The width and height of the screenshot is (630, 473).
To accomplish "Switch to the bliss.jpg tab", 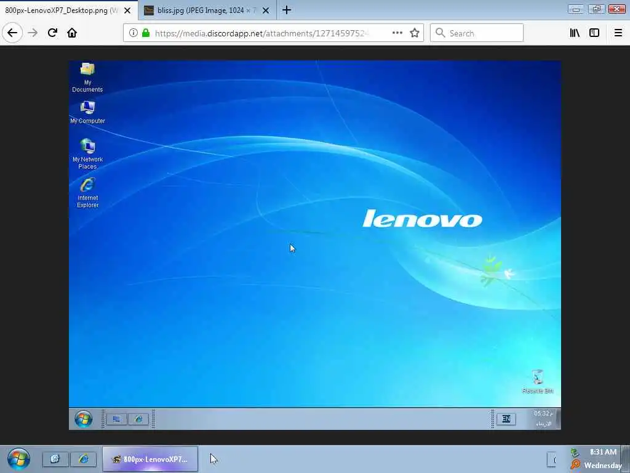I will [207, 10].
